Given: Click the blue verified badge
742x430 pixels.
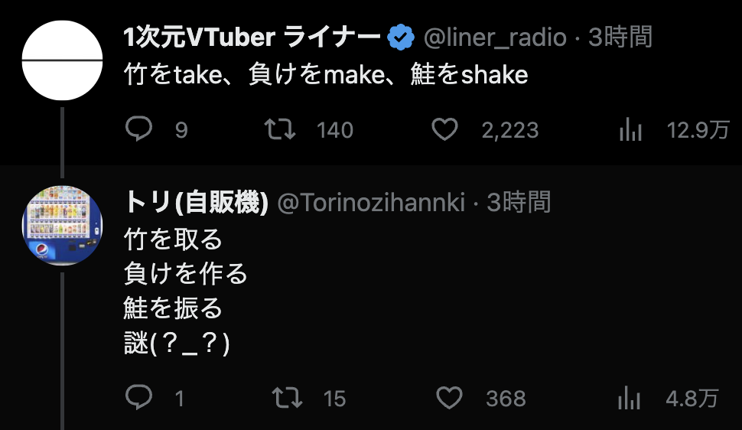Looking at the screenshot, I should point(401,37).
